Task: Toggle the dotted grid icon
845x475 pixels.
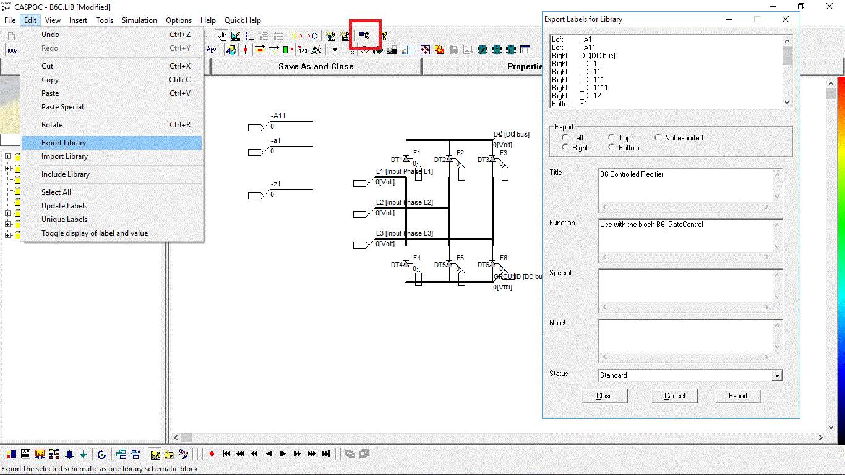Action: (x=350, y=49)
